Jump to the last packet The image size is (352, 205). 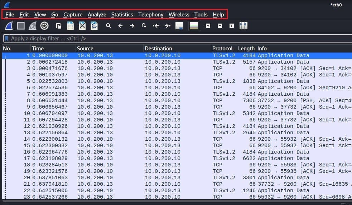[168, 26]
